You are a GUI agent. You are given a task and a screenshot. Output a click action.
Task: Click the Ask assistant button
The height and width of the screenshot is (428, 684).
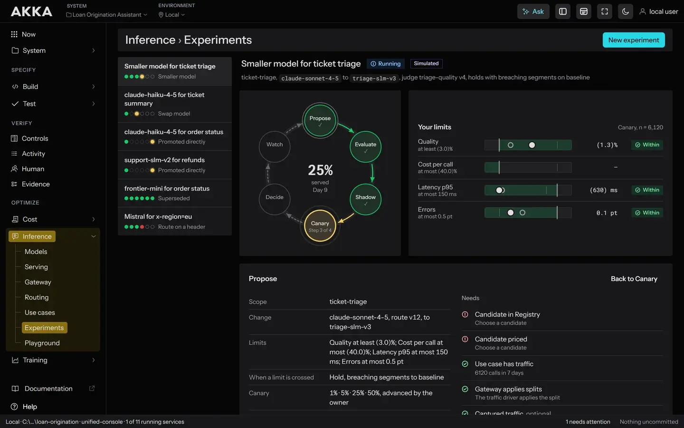[x=533, y=11]
